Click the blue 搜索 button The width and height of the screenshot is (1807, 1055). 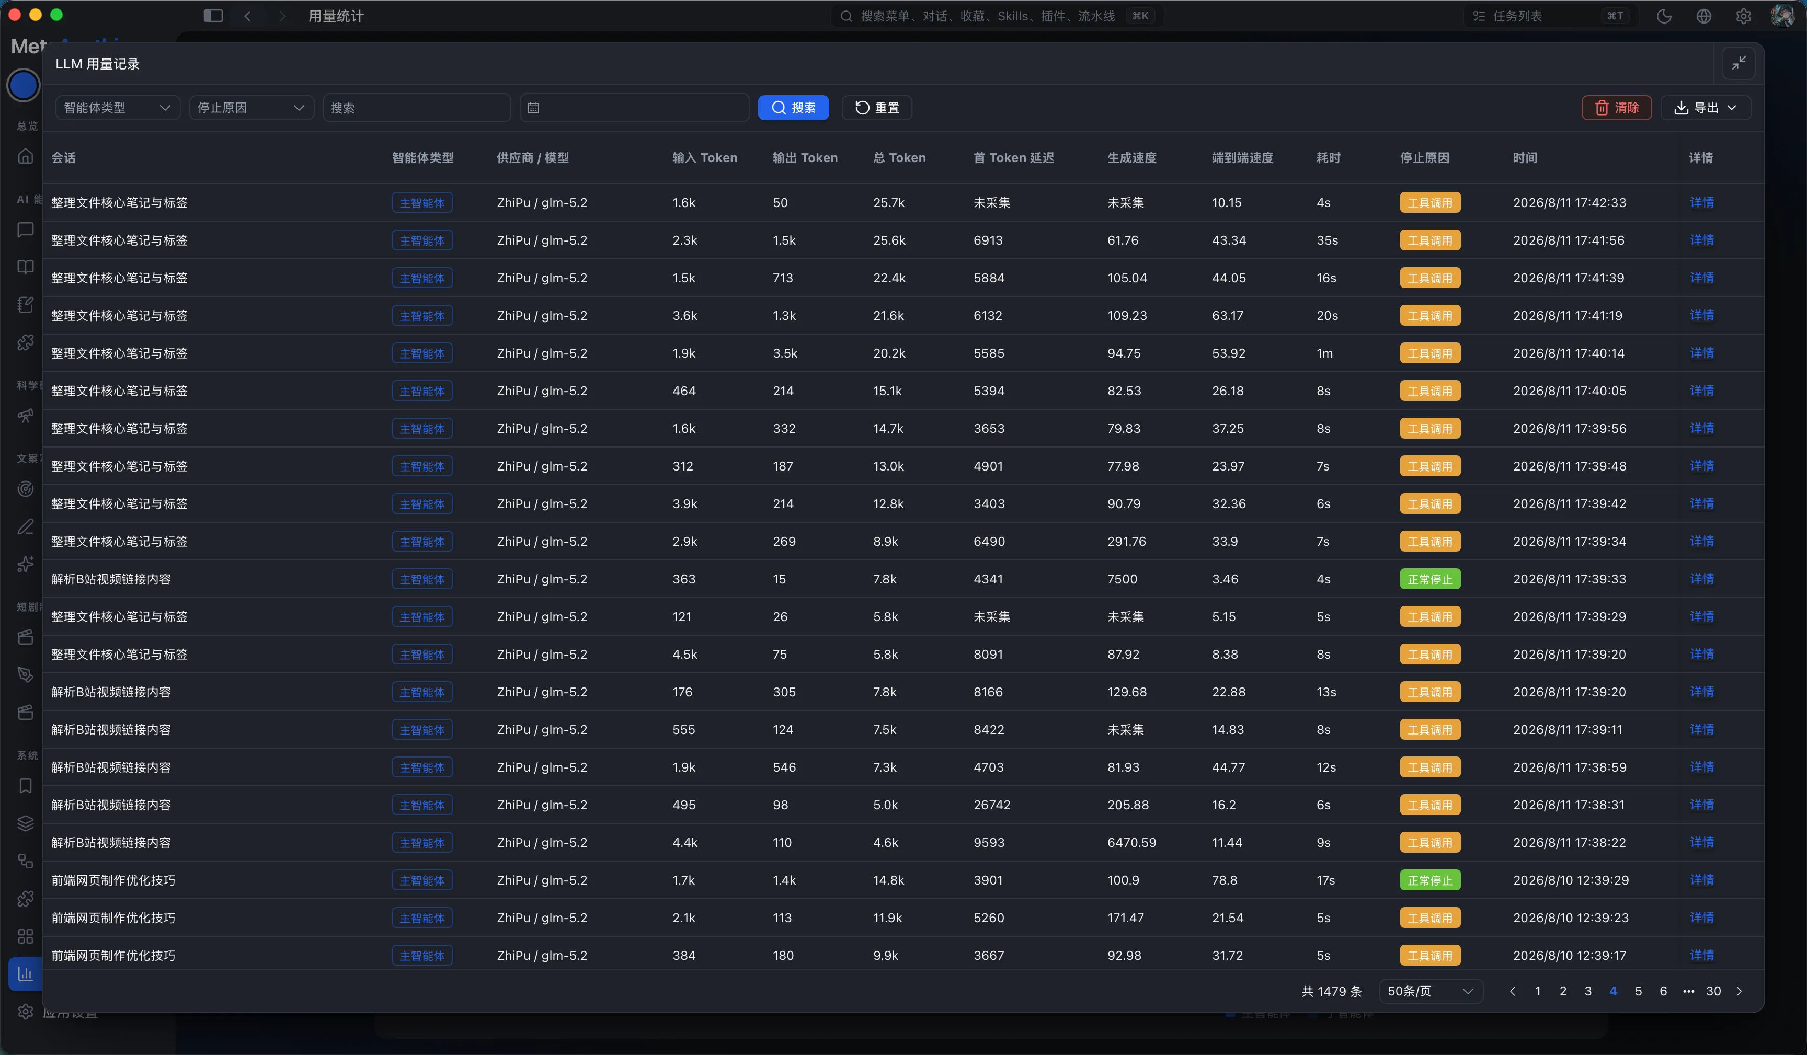coord(793,108)
